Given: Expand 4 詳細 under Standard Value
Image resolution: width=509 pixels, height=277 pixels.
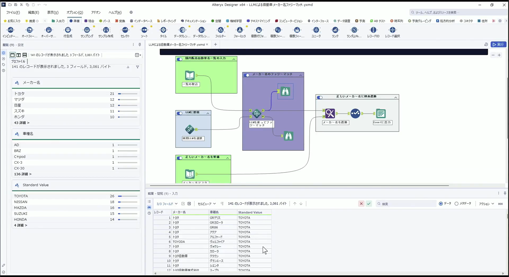Looking at the screenshot, I should (x=21, y=225).
